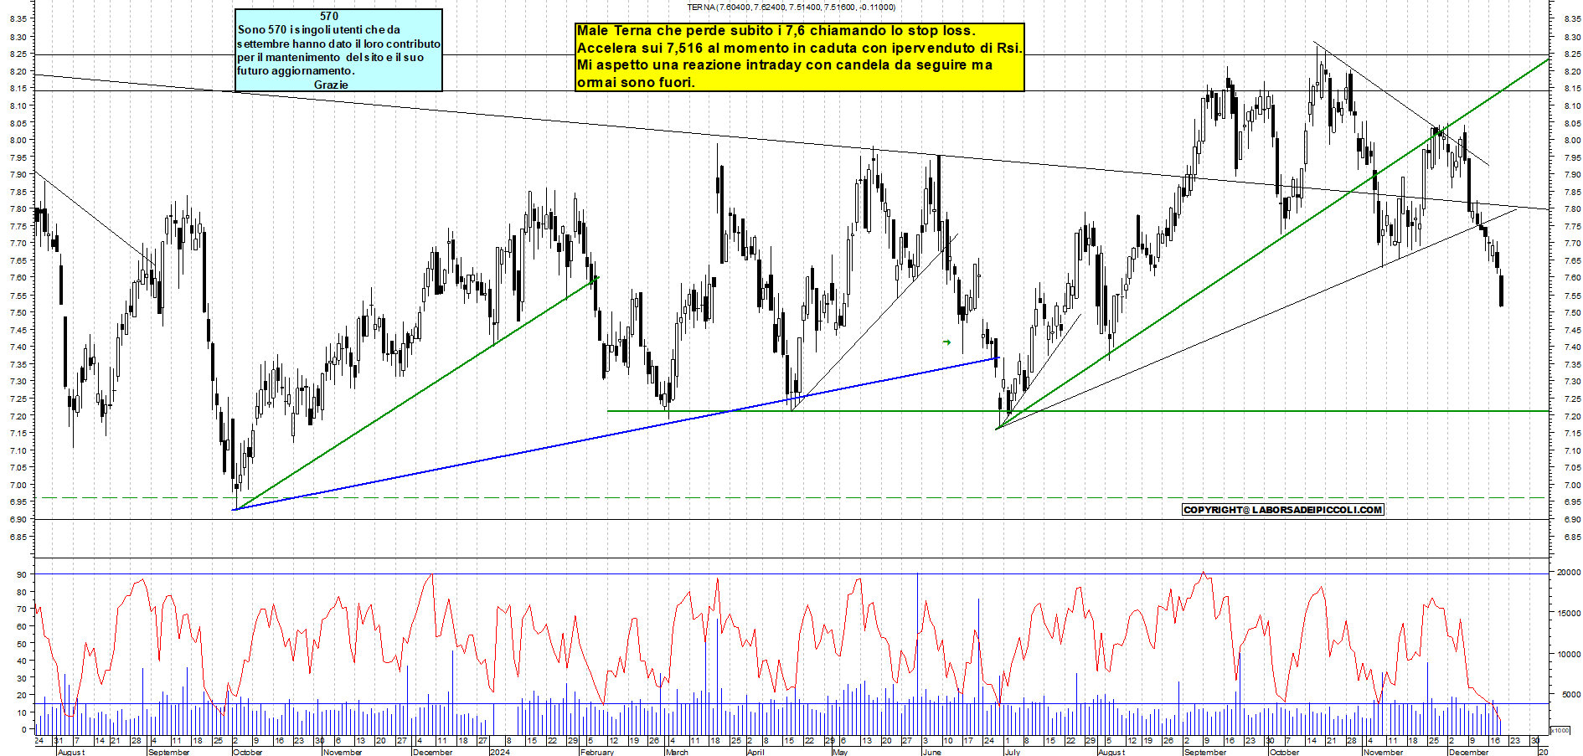Click the x1000 volume scale label
This screenshot has width=1583, height=756.
1561,730
